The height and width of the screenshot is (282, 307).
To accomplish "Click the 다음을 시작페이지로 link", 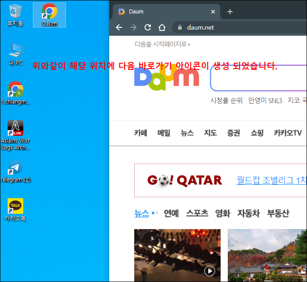I will [x=162, y=44].
